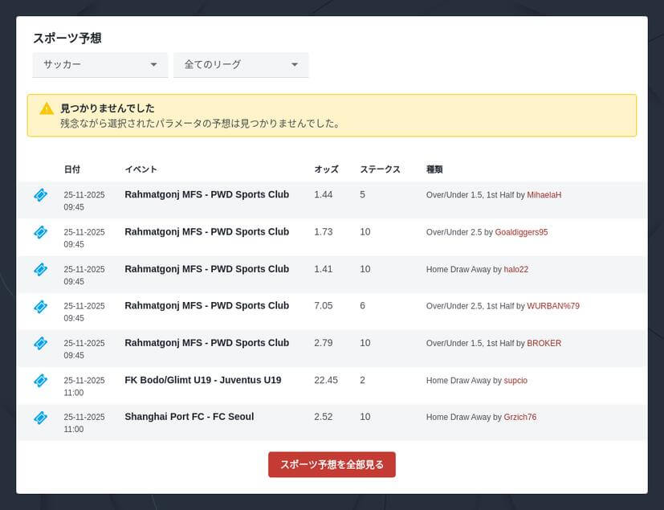Click the ticket icon on halo22's Home Draw Away row
Screen dimensions: 664x510
tap(40, 269)
